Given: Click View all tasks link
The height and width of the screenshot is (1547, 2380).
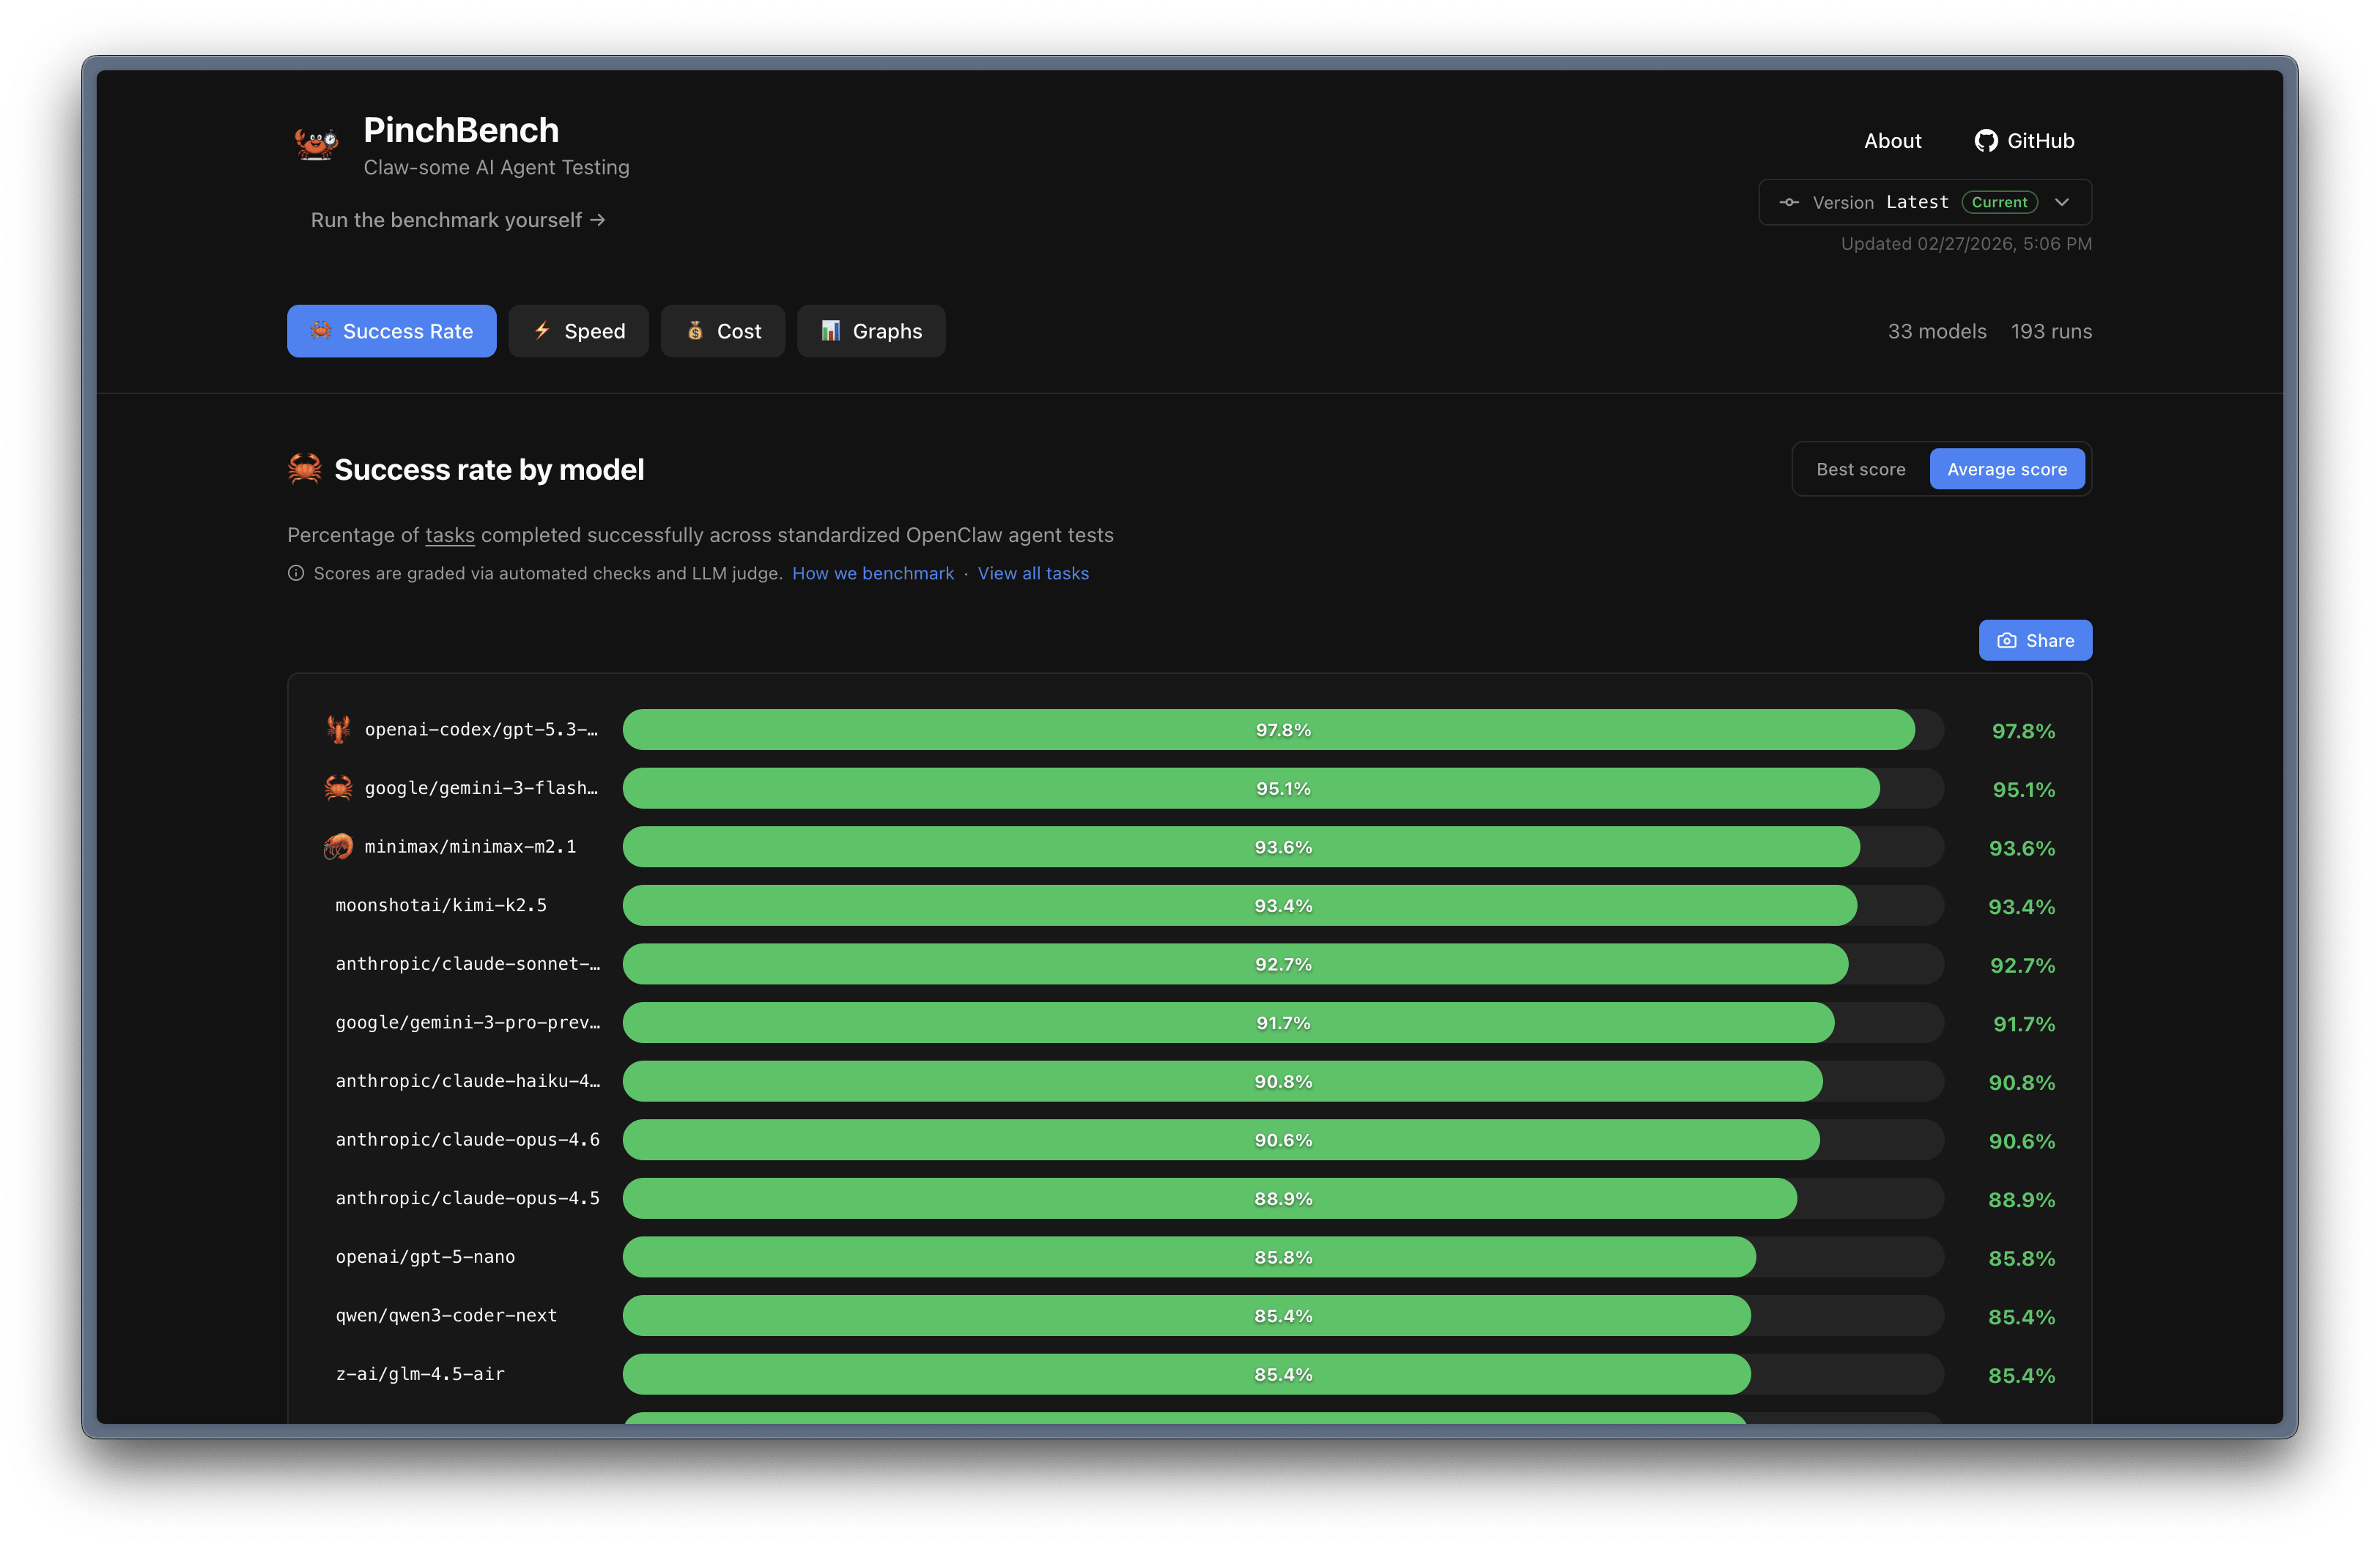Looking at the screenshot, I should point(1033,574).
